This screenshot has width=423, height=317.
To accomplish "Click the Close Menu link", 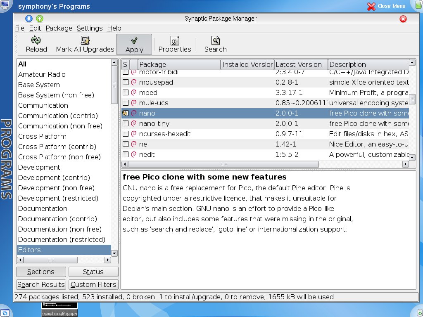I will (392, 6).
